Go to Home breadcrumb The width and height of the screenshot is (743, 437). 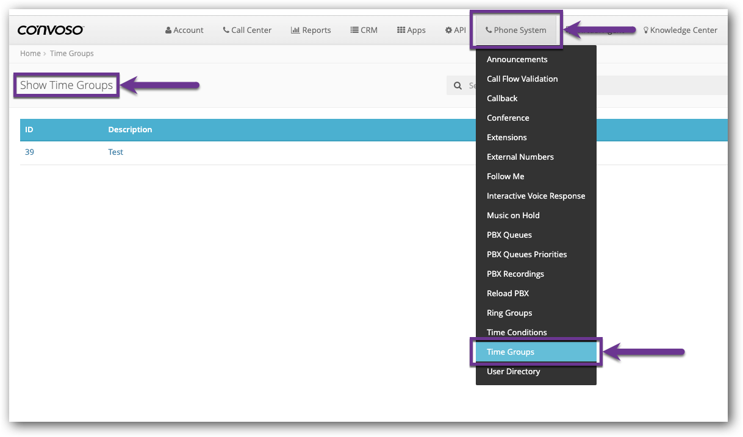point(30,54)
